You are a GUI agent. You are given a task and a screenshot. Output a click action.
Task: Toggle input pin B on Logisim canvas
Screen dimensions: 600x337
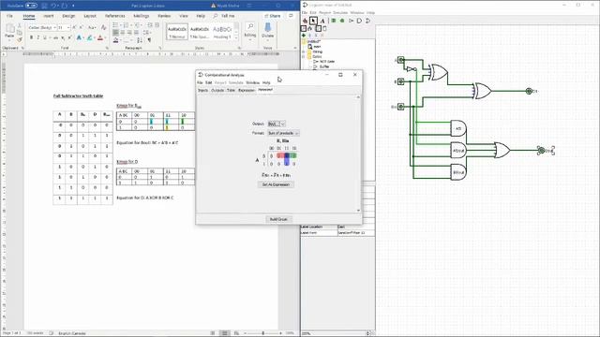[400, 81]
